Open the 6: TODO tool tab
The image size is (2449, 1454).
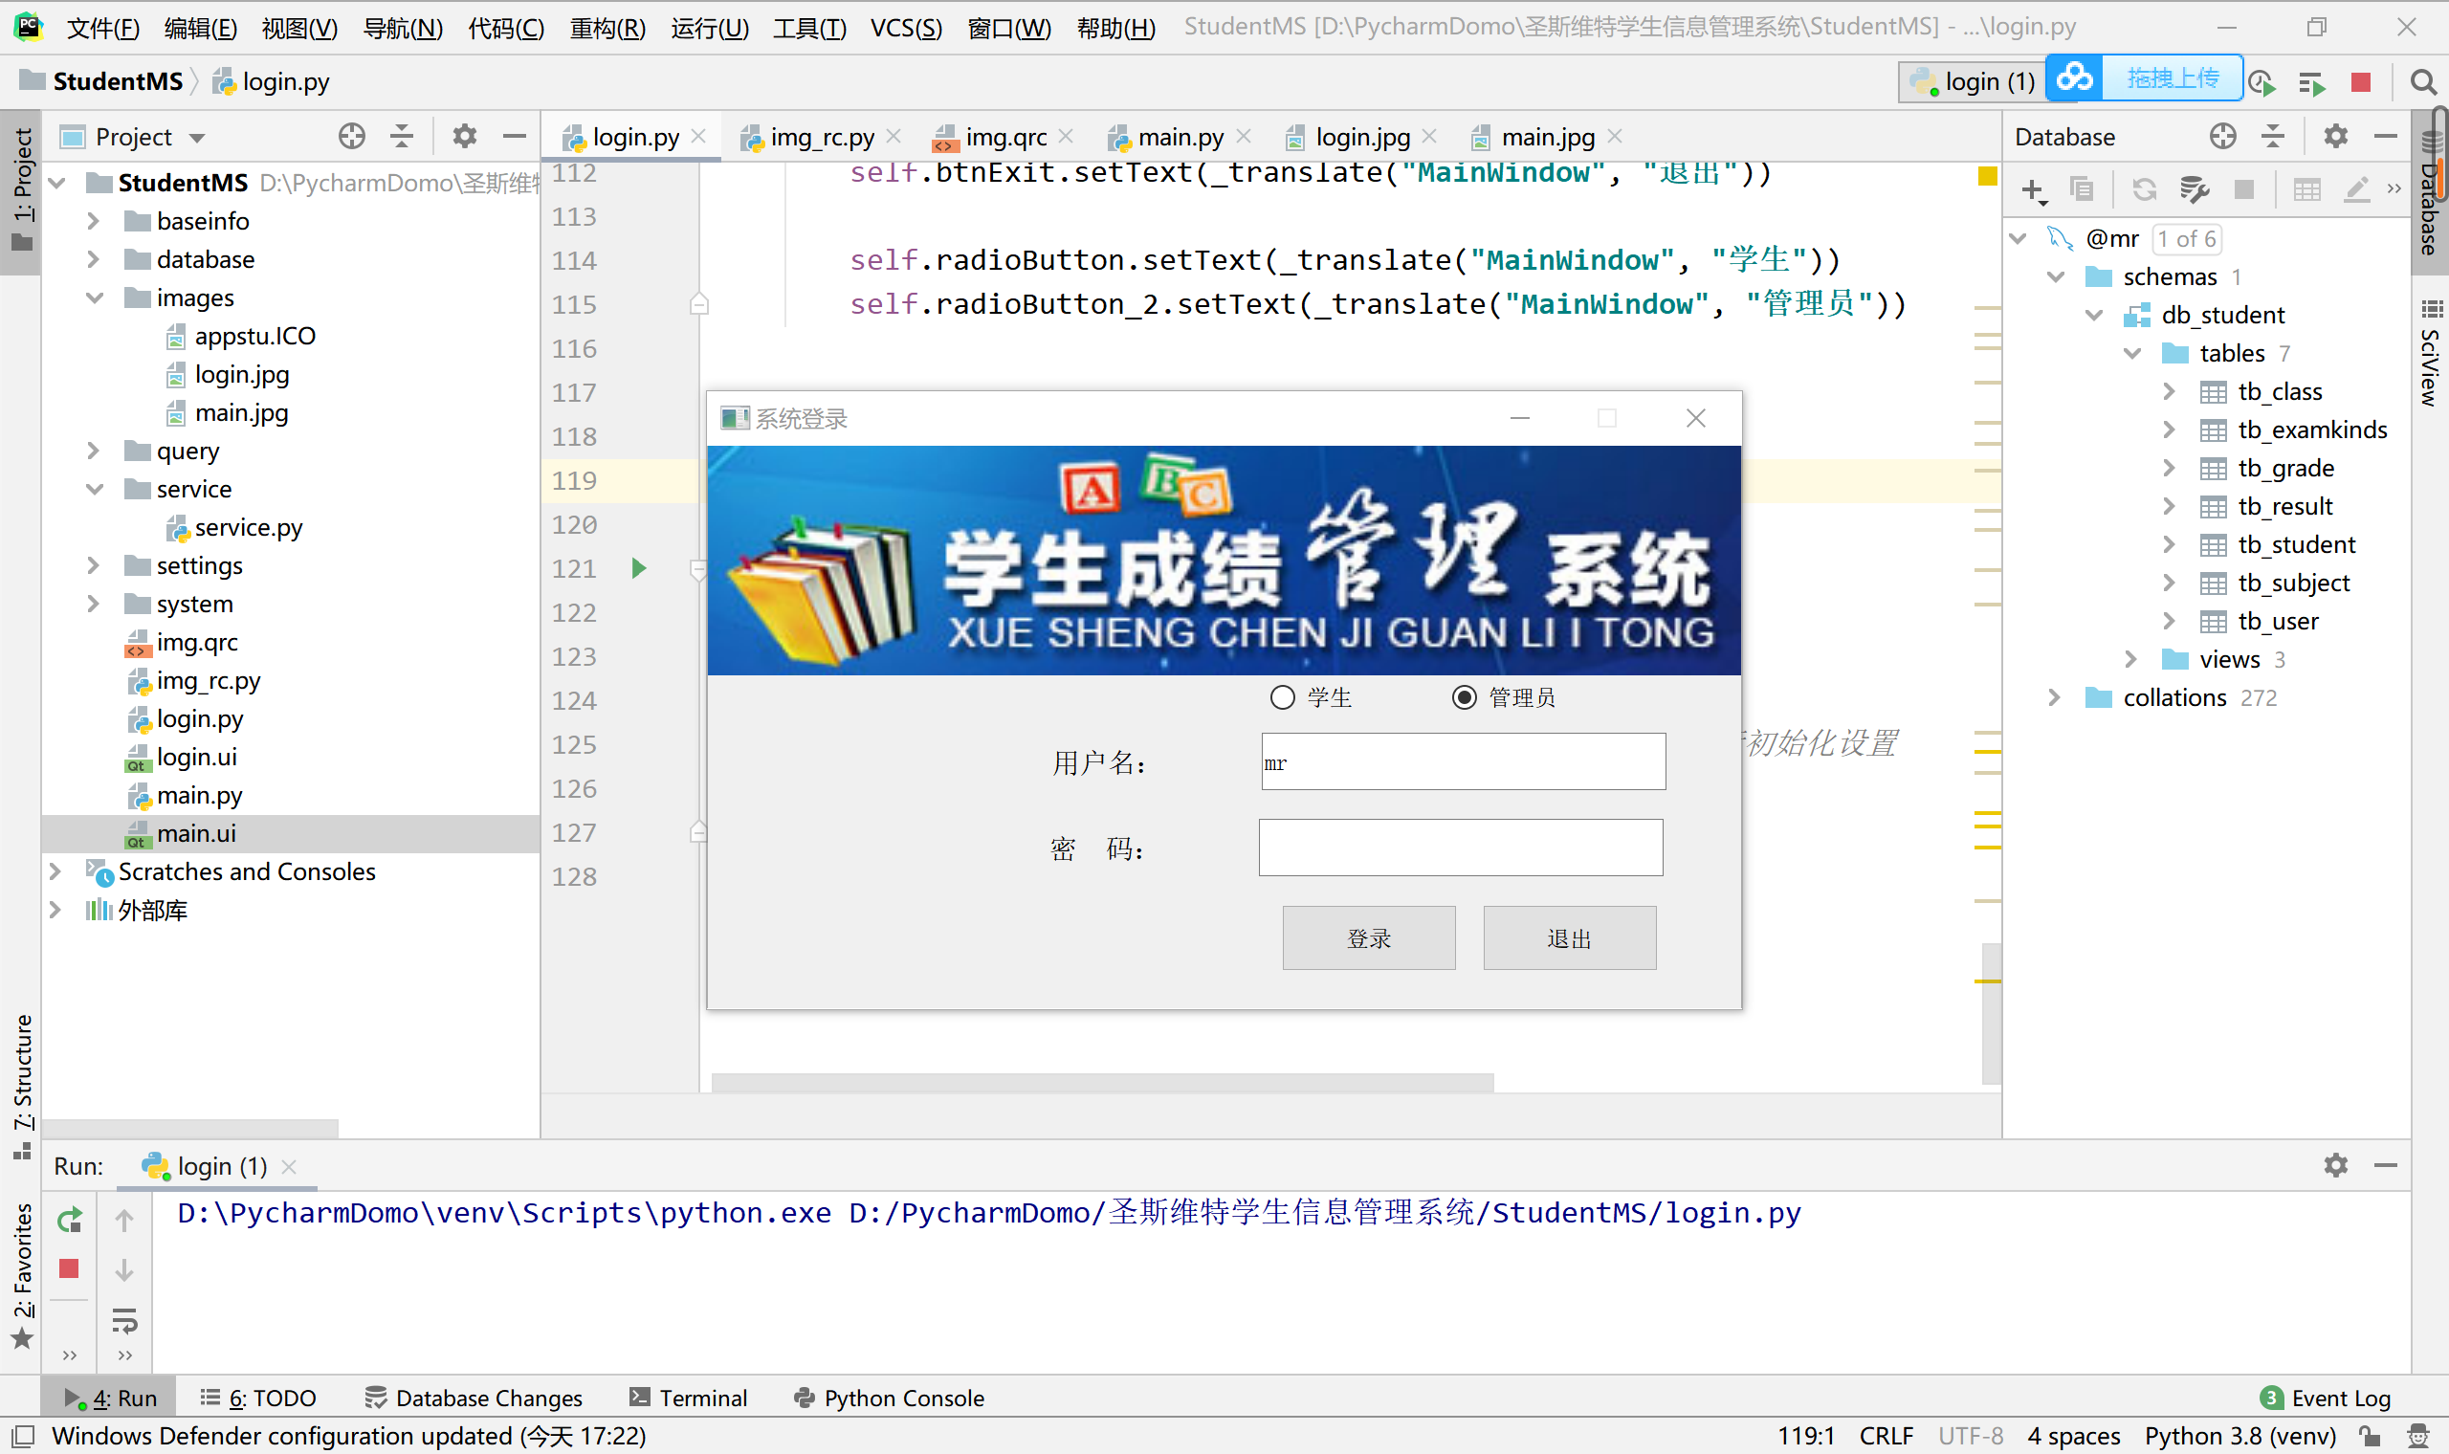tap(258, 1398)
